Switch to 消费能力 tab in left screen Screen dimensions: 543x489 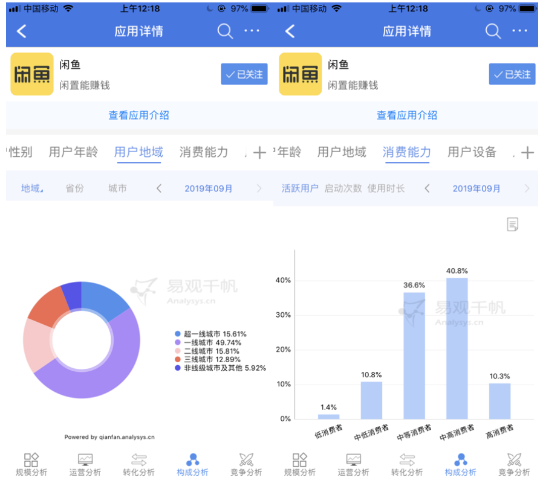pos(204,152)
